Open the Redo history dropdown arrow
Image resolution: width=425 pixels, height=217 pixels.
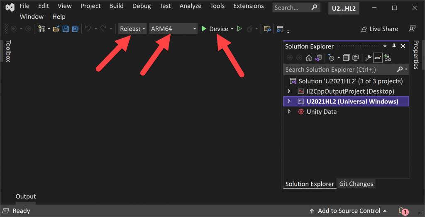click(x=110, y=29)
